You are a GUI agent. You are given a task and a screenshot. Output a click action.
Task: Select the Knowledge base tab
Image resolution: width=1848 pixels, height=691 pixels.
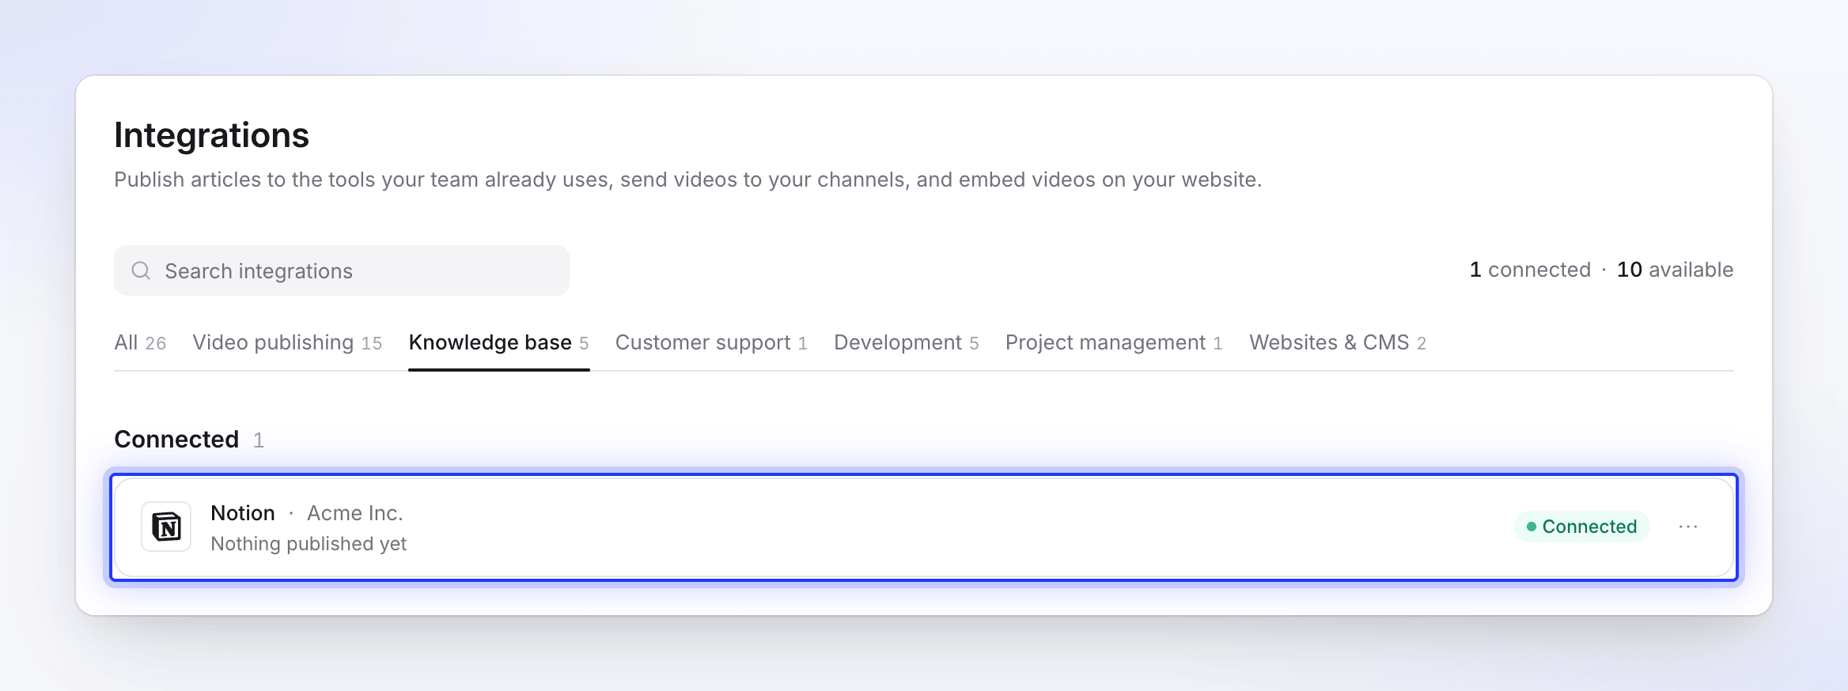coord(498,343)
